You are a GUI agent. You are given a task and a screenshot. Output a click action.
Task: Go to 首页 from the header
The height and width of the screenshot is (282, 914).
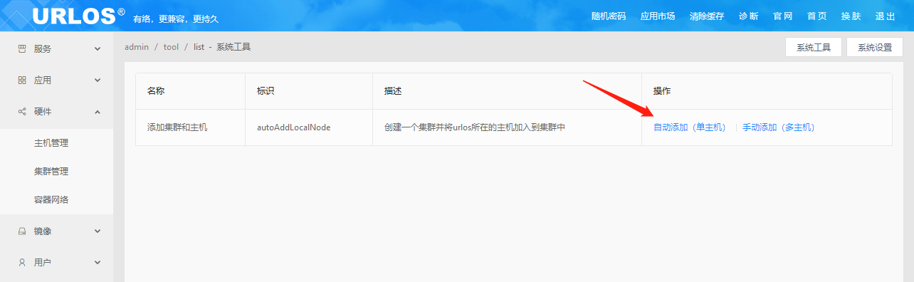pyautogui.click(x=817, y=16)
